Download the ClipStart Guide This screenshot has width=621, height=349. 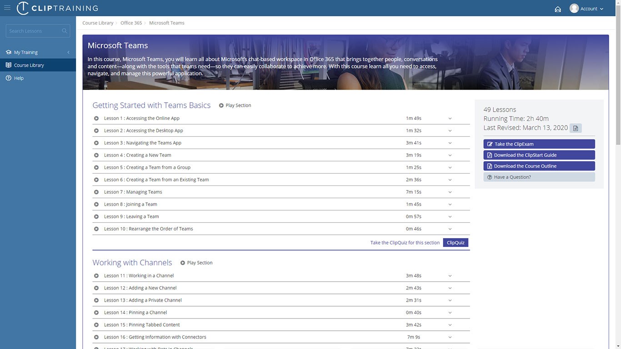(x=539, y=155)
